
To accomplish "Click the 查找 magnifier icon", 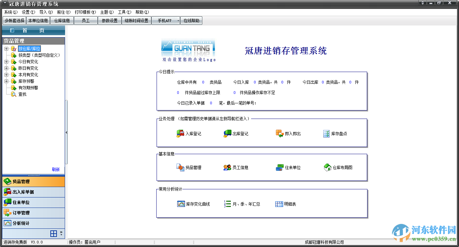I will coord(13,94).
